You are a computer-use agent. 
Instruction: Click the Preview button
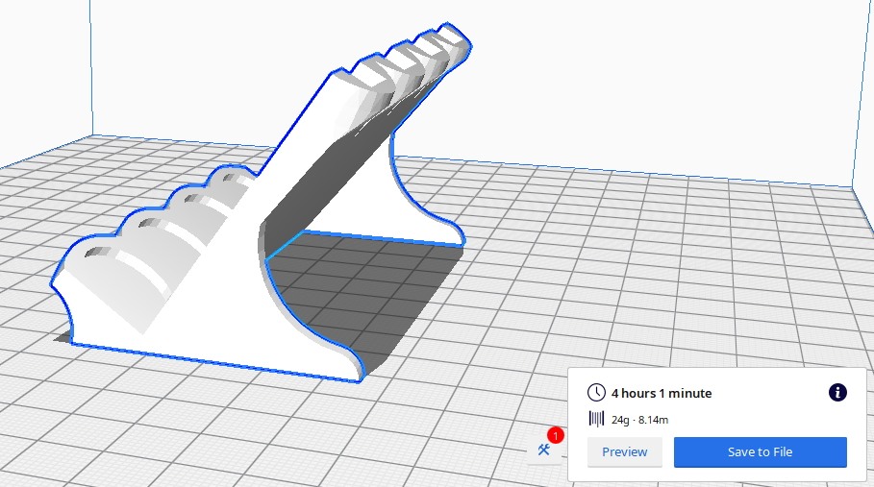tap(624, 451)
